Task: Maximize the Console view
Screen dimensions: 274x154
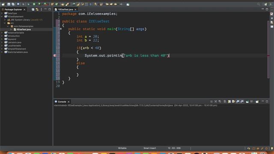Action: (x=267, y=101)
